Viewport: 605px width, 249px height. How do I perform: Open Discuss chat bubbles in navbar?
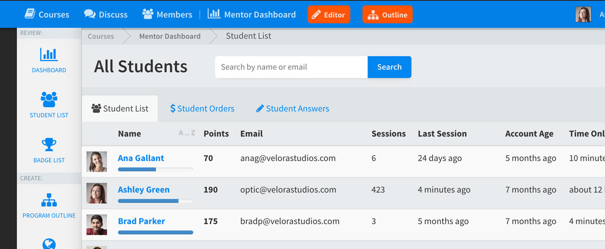90,14
